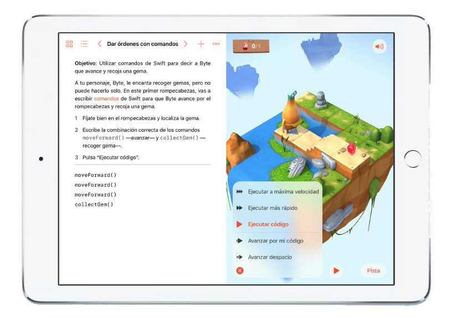Open the comandos glossary link
The width and height of the screenshot is (456, 318).
tap(106, 99)
